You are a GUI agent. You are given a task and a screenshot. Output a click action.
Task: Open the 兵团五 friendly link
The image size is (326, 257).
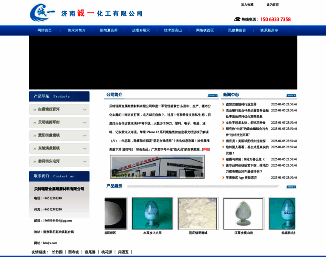(123, 252)
